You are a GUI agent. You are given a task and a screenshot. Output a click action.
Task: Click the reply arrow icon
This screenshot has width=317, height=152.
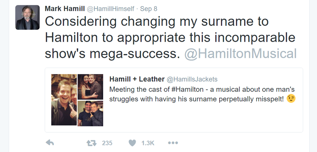[x=49, y=143]
